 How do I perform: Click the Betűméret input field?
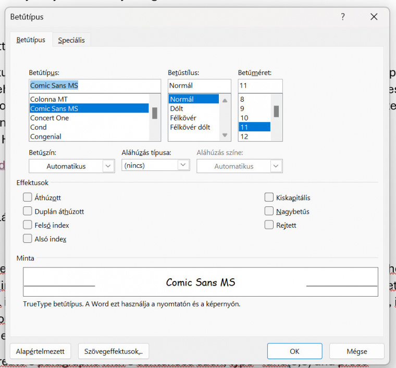261,86
